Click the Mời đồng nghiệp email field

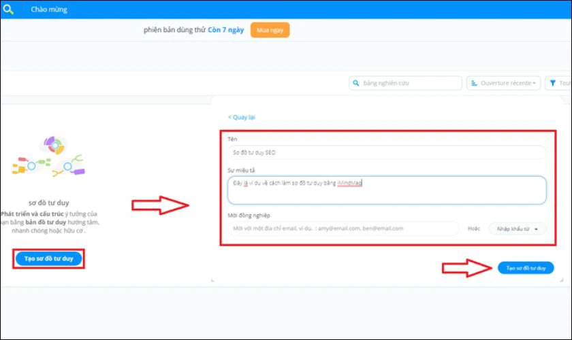tap(343, 228)
